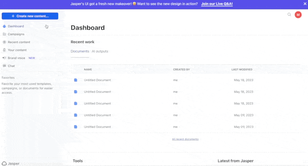
Task: Click the Jasper logo at bottom left
Action: 11,164
